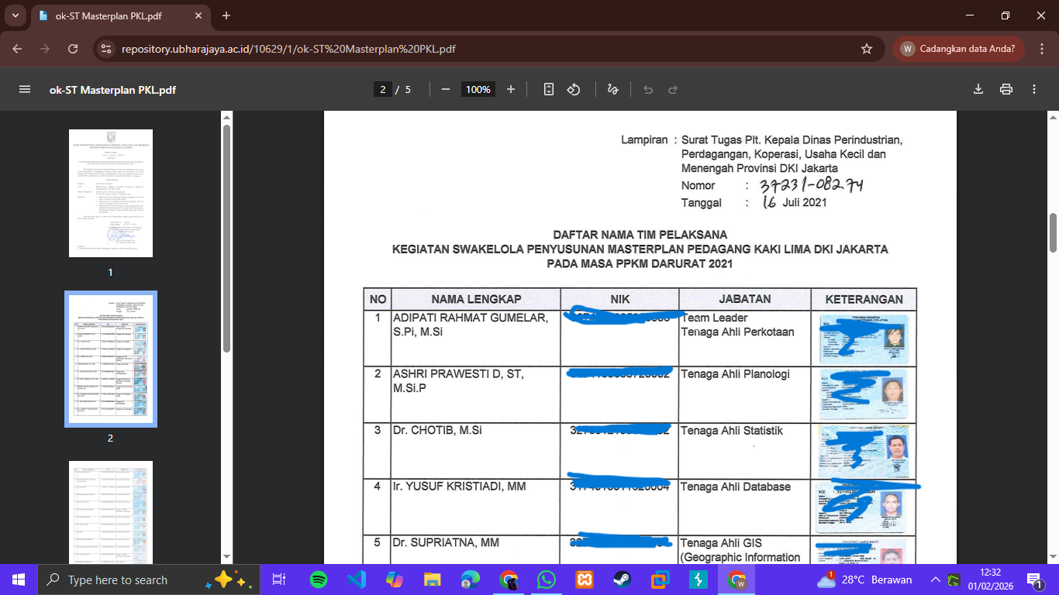Zoom in with the plus button
This screenshot has width=1059, height=595.
coord(511,89)
